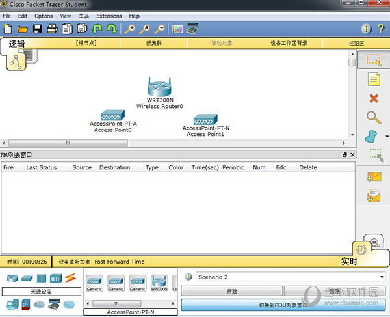Click the Destination column header
The image size is (390, 317).
coord(114,167)
